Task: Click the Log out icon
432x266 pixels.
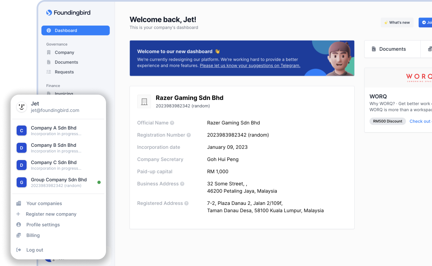Action: (x=19, y=250)
